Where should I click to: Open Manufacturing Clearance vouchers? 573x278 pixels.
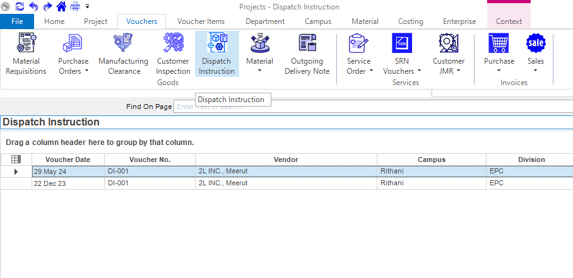(123, 54)
